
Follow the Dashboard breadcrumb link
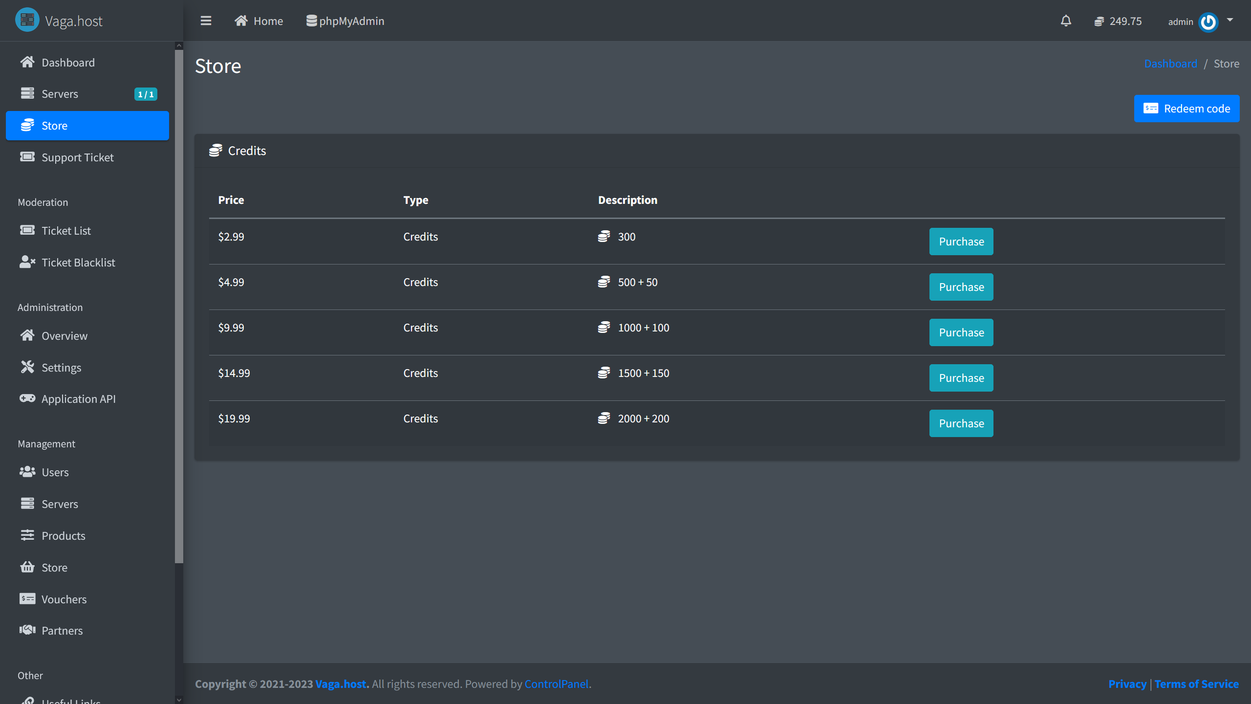point(1170,64)
